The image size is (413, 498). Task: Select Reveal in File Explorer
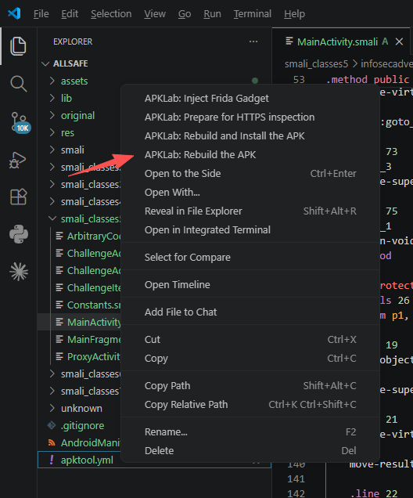(250, 211)
